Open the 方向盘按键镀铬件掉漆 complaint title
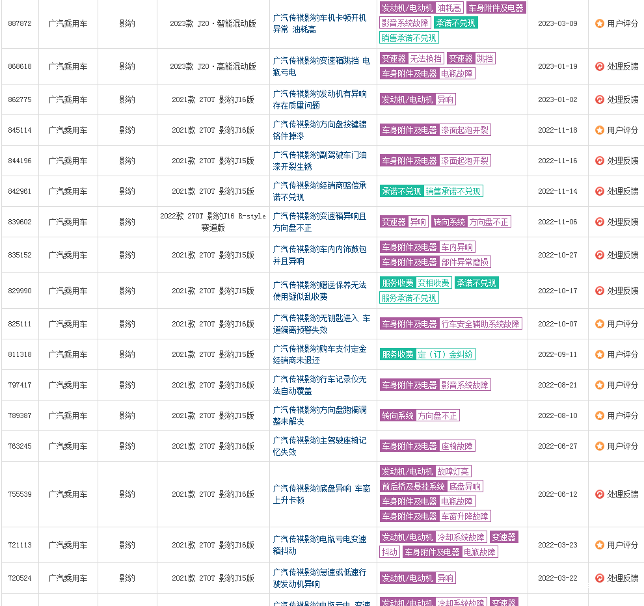This screenshot has width=644, height=606. tap(319, 130)
